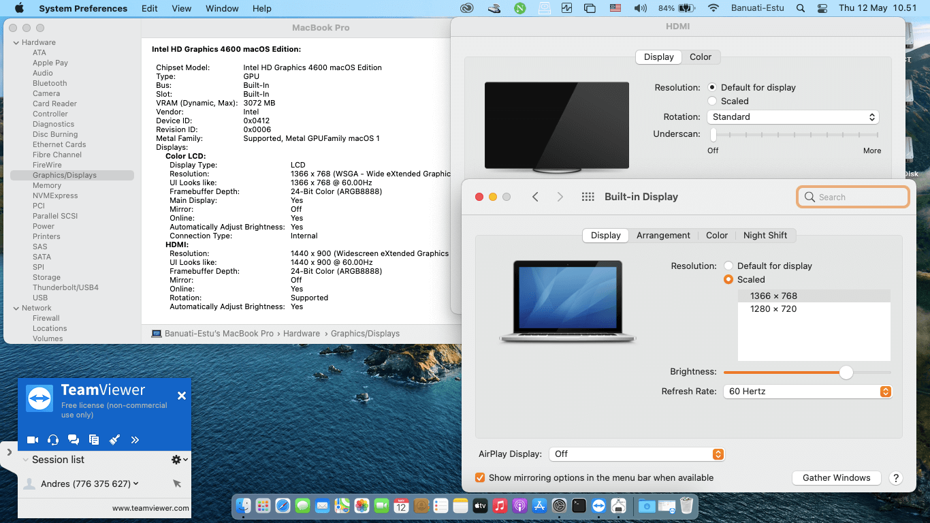Open the TeamViewer chat panel

[x=74, y=439]
